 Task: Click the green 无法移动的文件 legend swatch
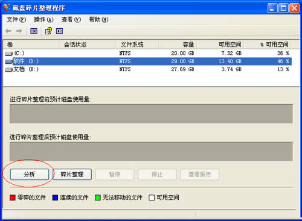point(98,198)
